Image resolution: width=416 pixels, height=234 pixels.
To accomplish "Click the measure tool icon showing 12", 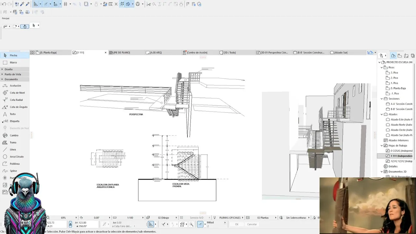I will (x=110, y=4).
